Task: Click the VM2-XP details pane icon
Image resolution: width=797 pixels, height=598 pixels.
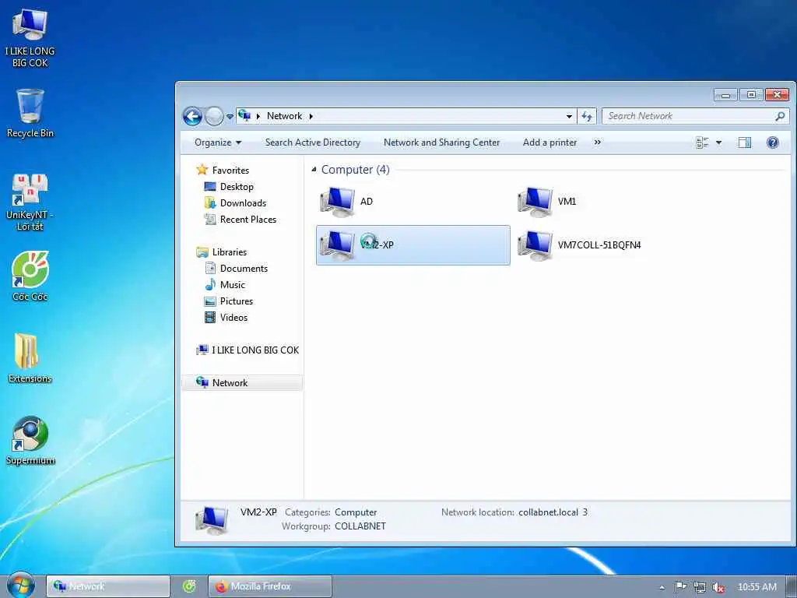Action: pyautogui.click(x=212, y=519)
